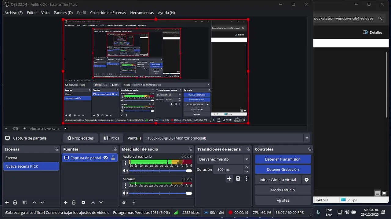Move scene up arrow in Escenas panel

click(34, 203)
